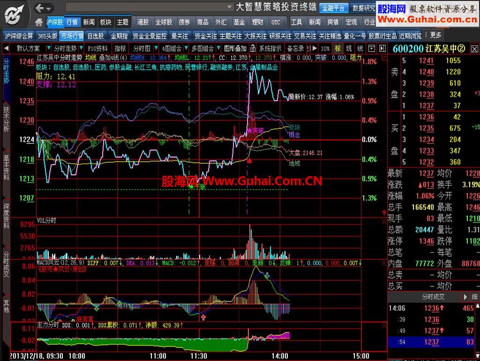Open the 板块 menu tab

tap(105, 22)
